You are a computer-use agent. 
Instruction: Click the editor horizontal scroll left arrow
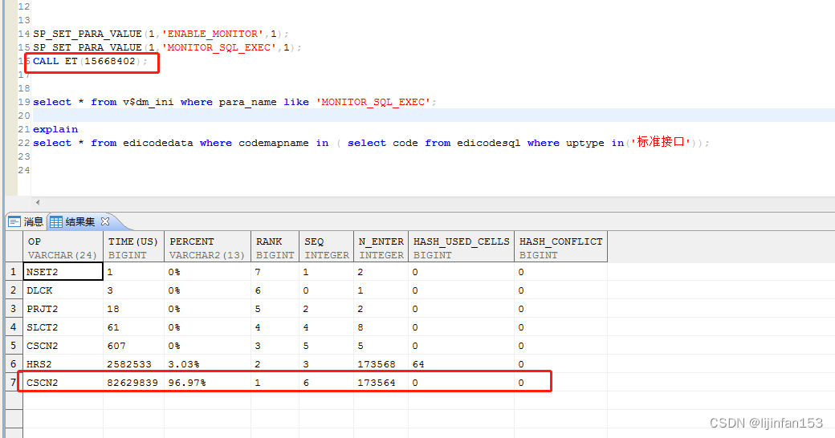(x=38, y=202)
